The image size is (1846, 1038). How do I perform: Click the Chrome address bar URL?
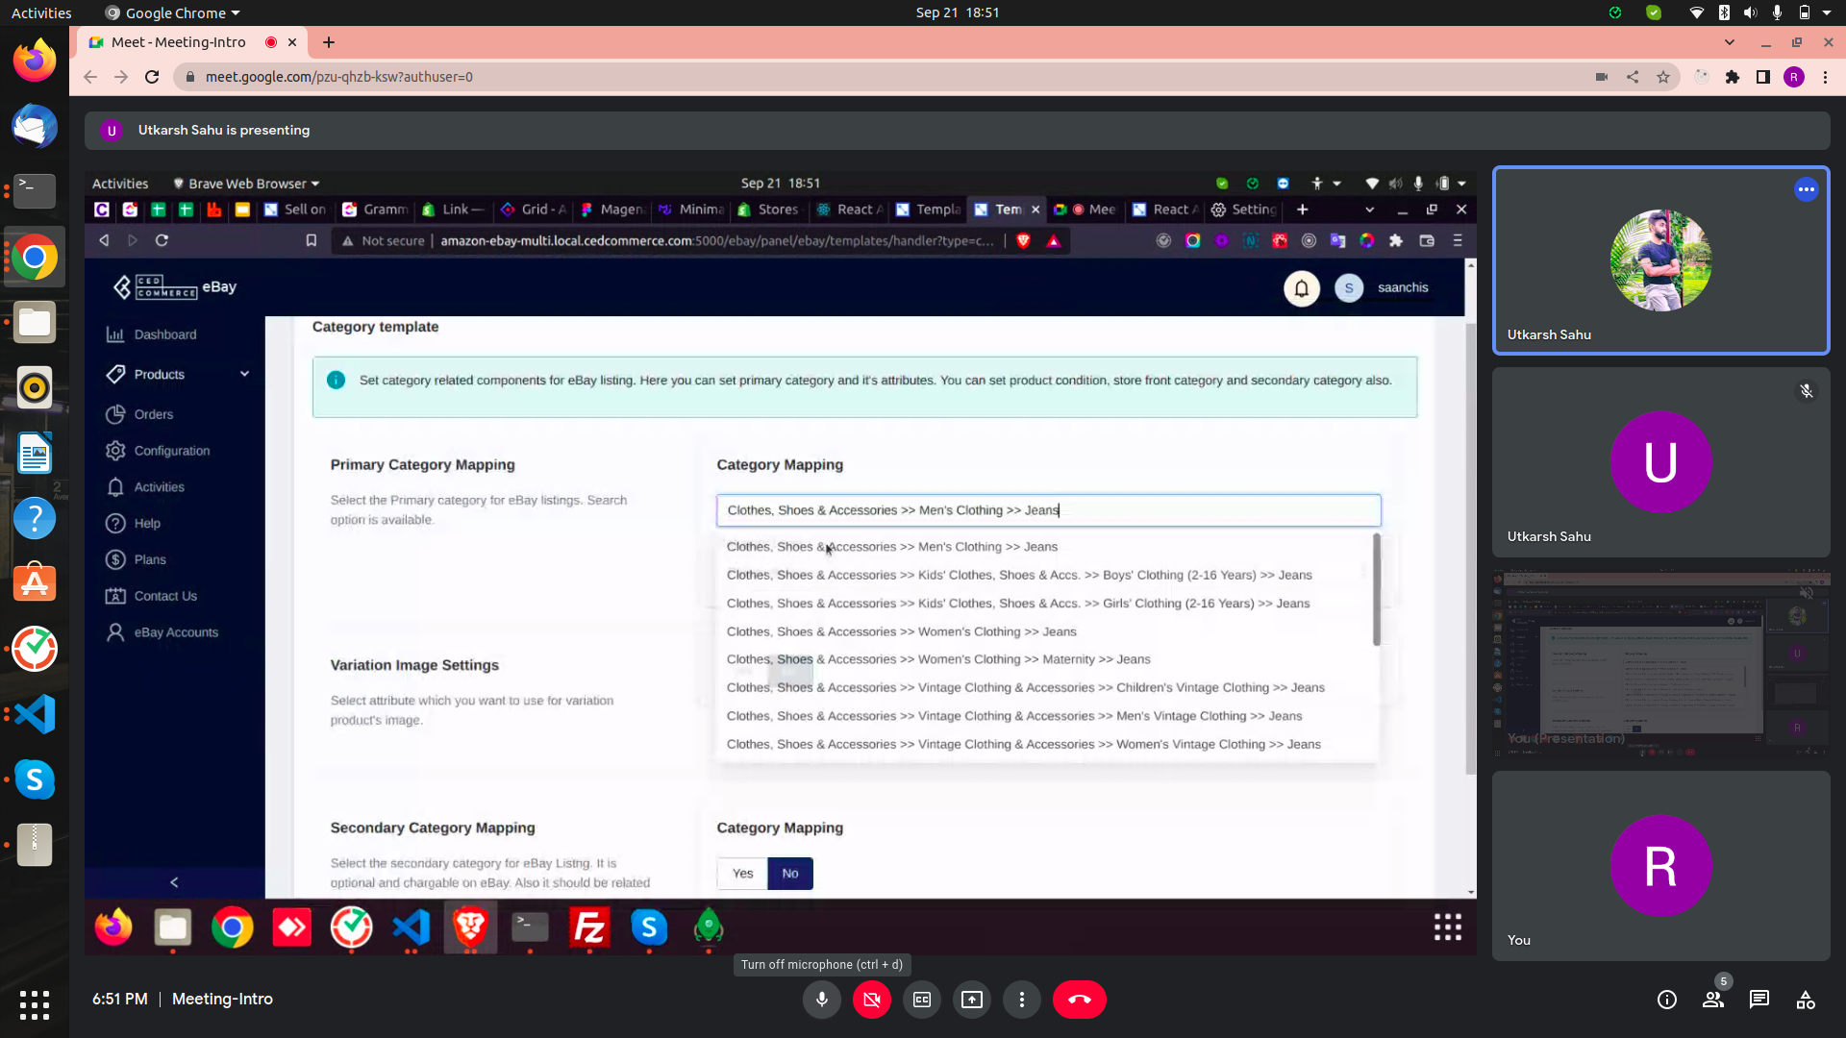coord(338,77)
